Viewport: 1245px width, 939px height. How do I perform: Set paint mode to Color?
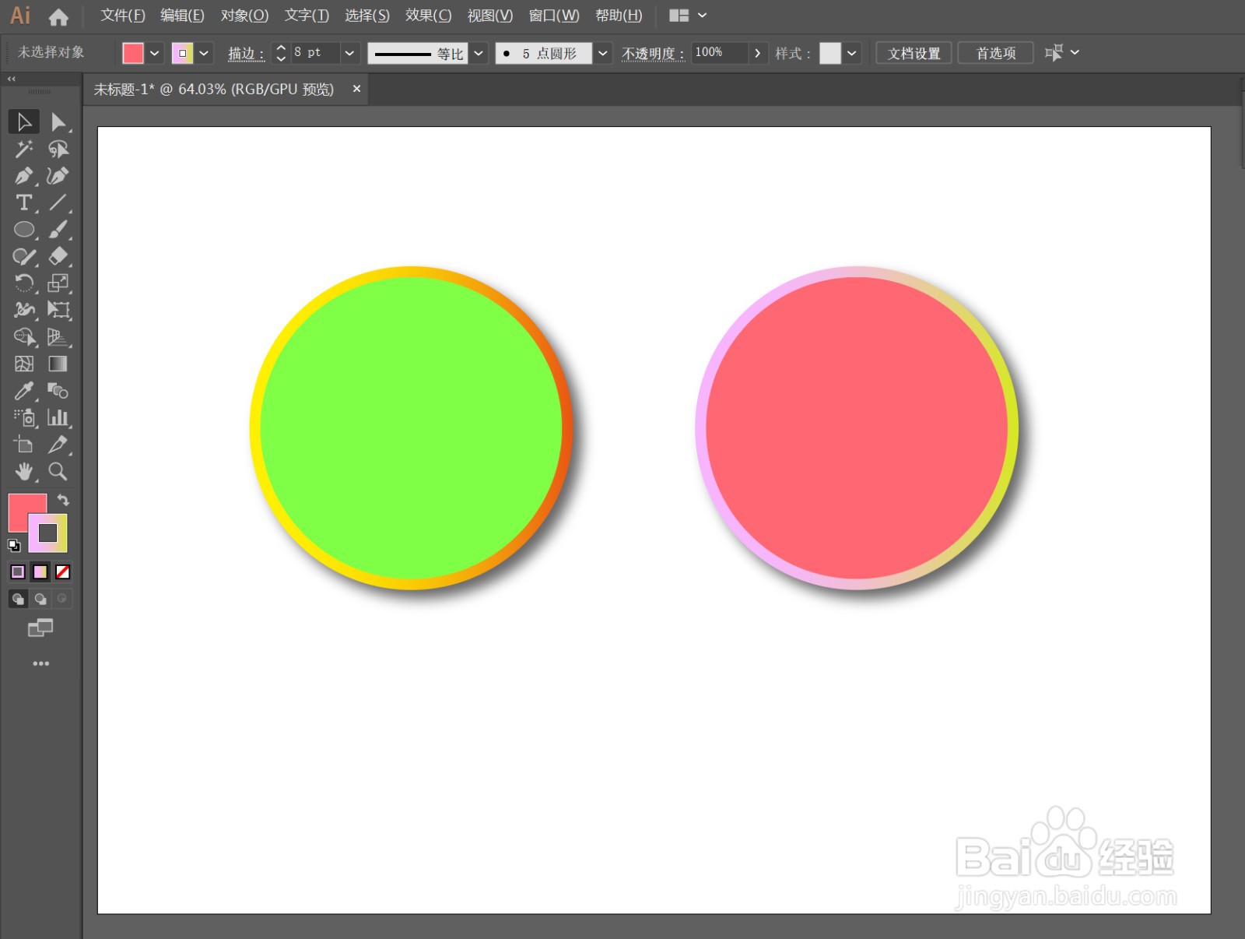18,572
